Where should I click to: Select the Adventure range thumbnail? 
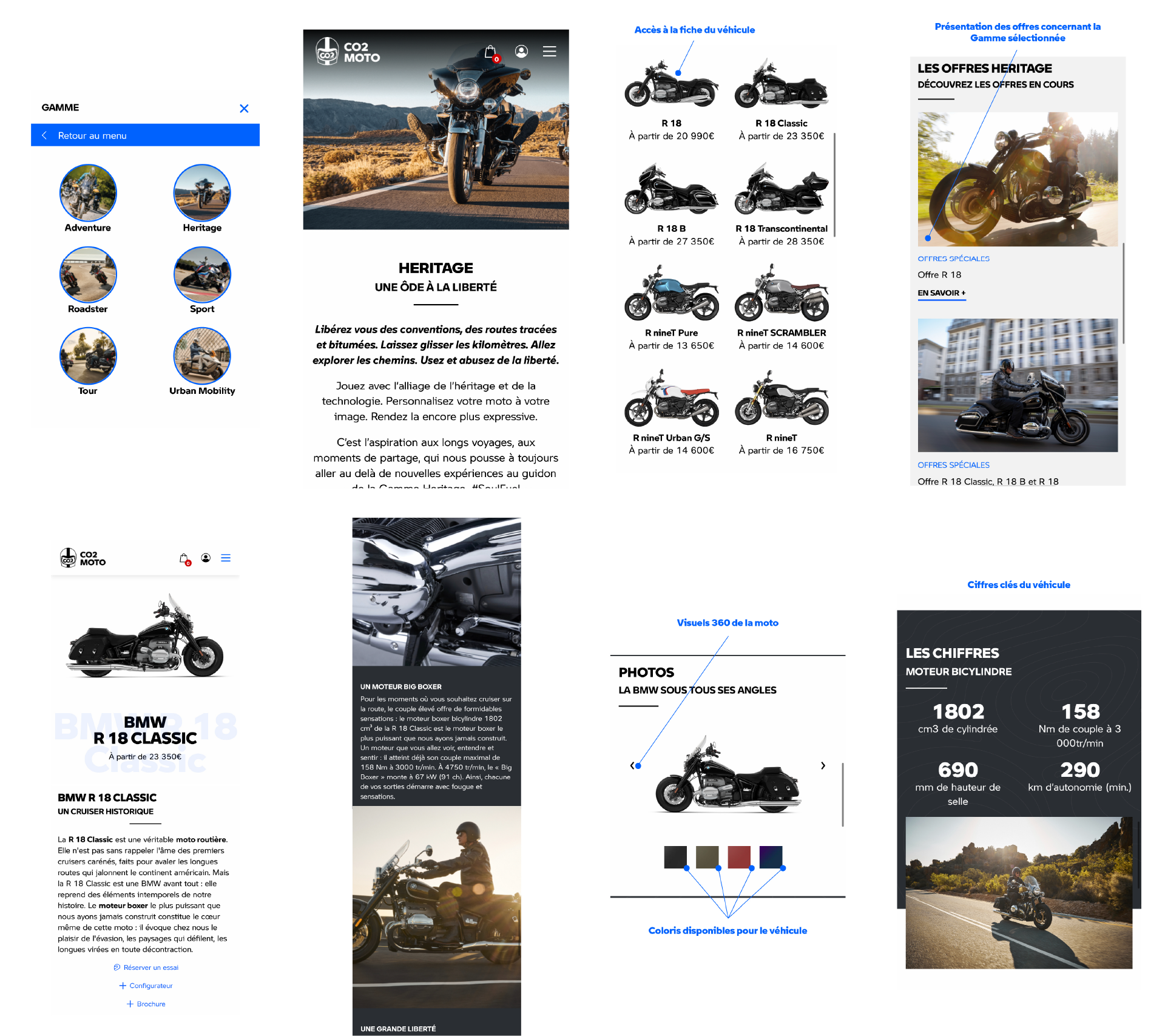coord(88,192)
